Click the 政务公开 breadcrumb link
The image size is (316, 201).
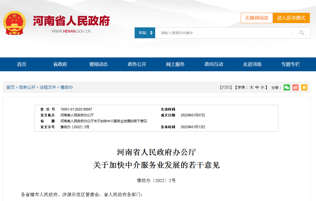(27, 87)
